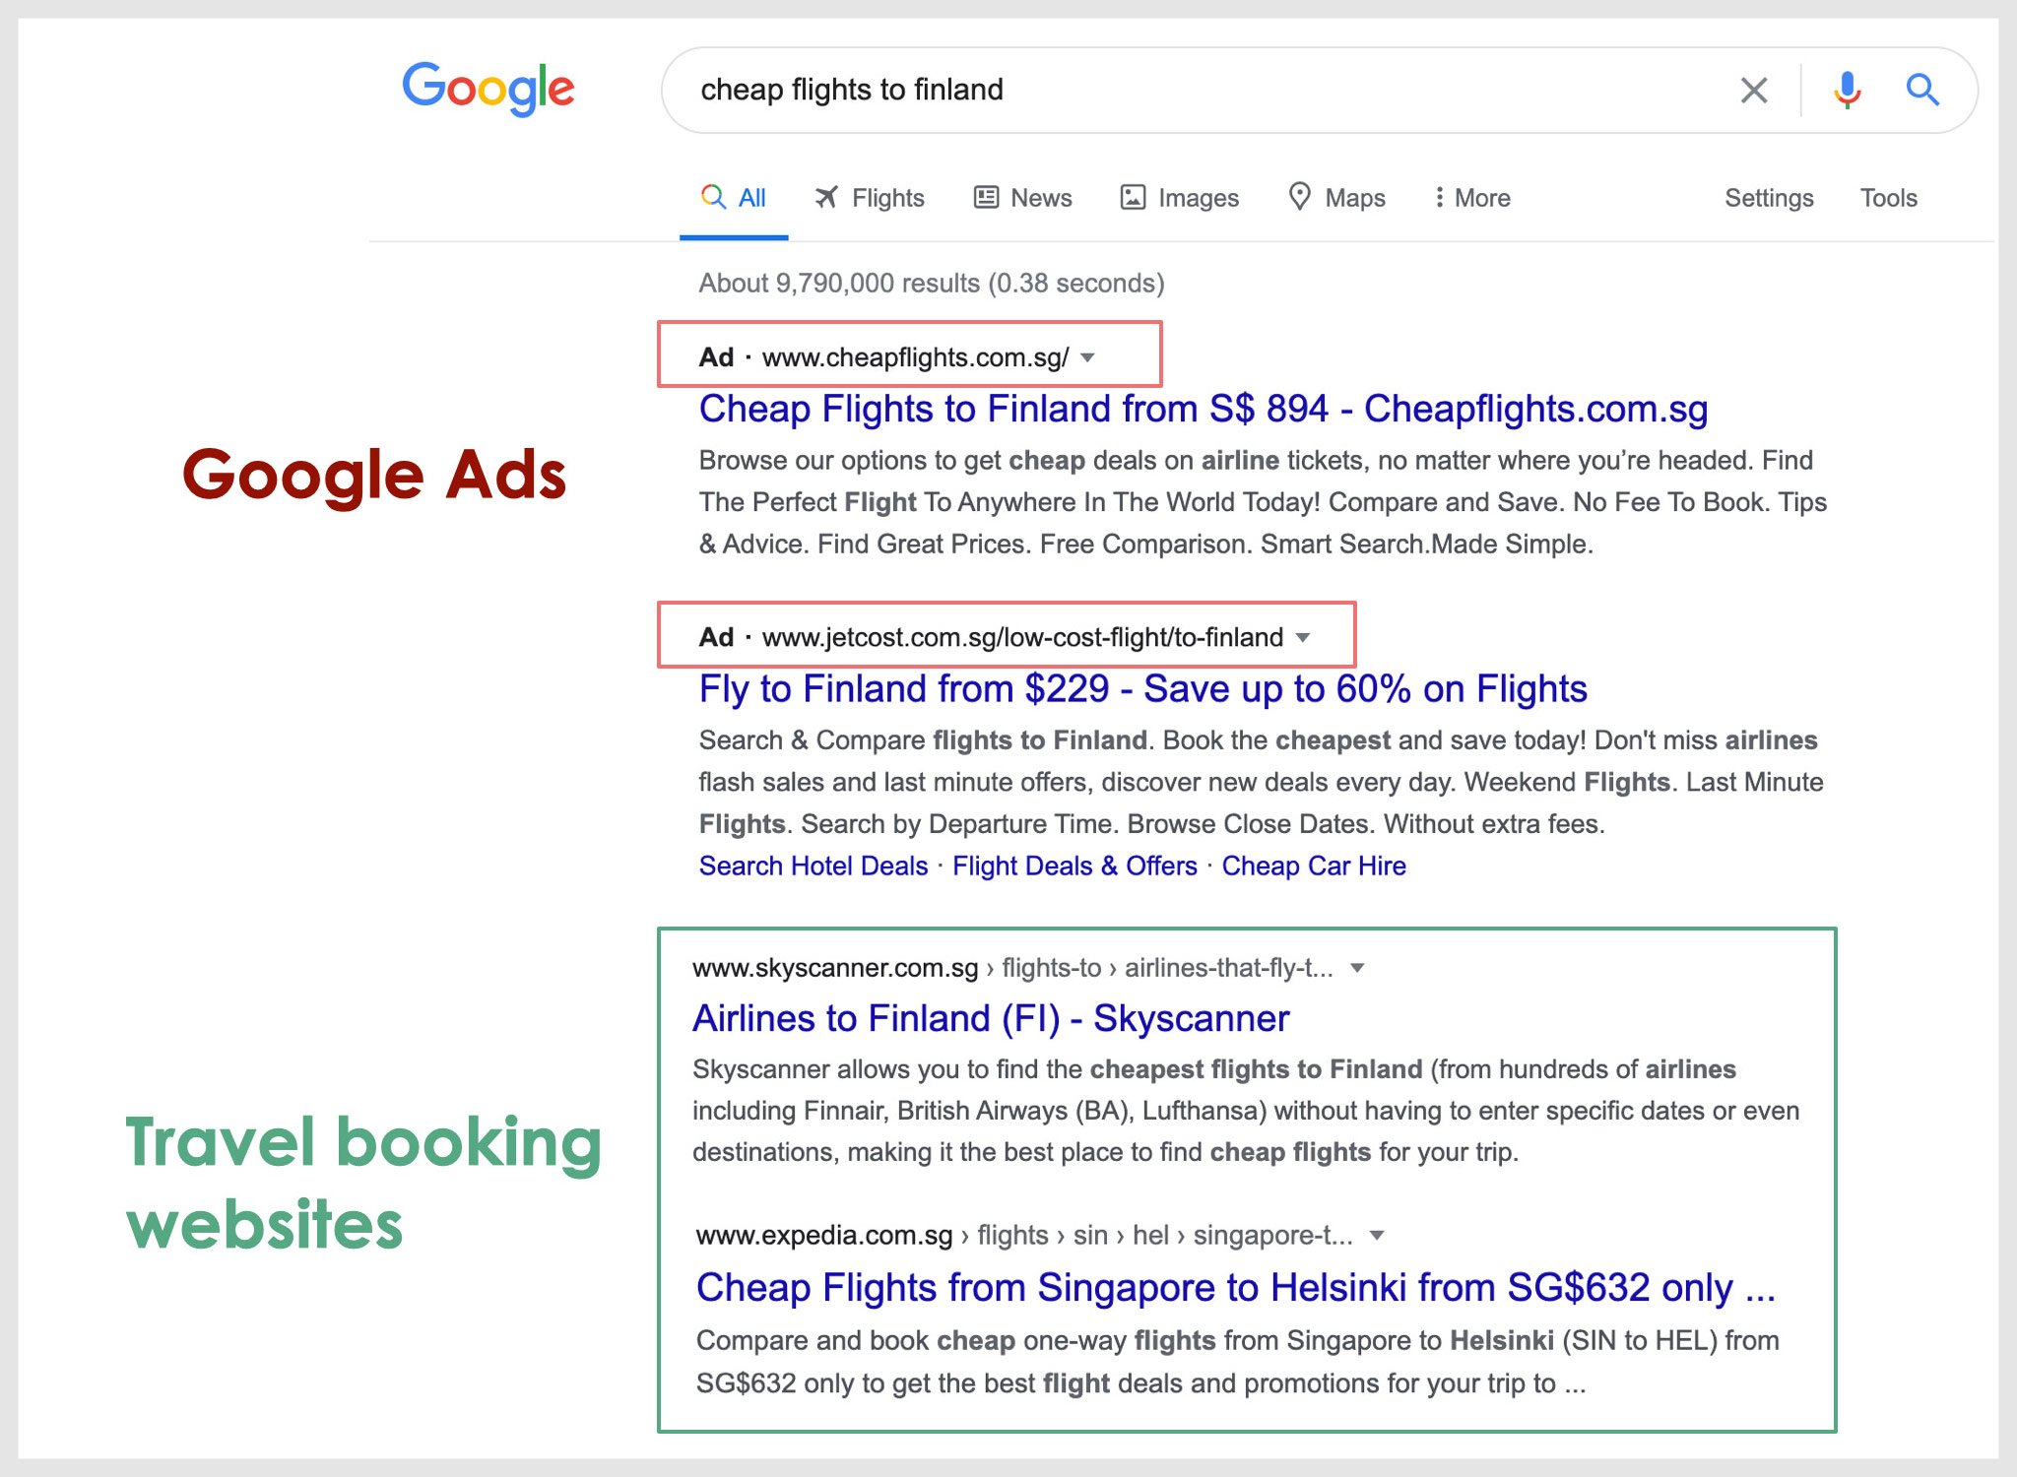Open Airlines to Finland (FI) - Skyscanner result
The height and width of the screenshot is (1477, 2017).
991,1018
